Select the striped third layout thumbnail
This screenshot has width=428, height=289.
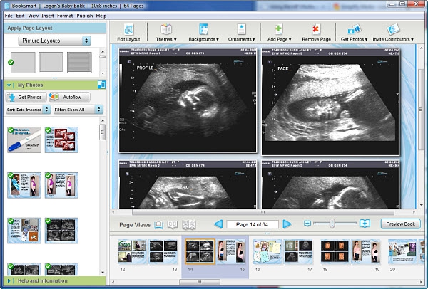click(x=79, y=63)
